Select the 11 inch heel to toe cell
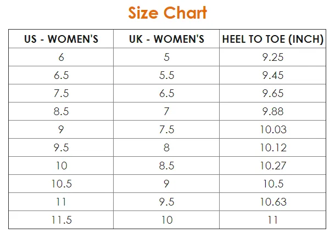The image size is (335, 239). [273, 220]
